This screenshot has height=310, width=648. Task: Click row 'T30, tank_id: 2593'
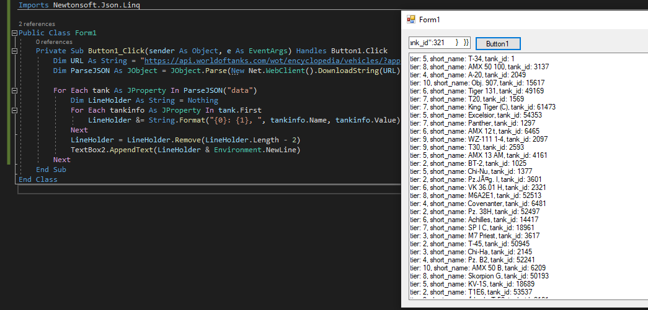pos(467,147)
